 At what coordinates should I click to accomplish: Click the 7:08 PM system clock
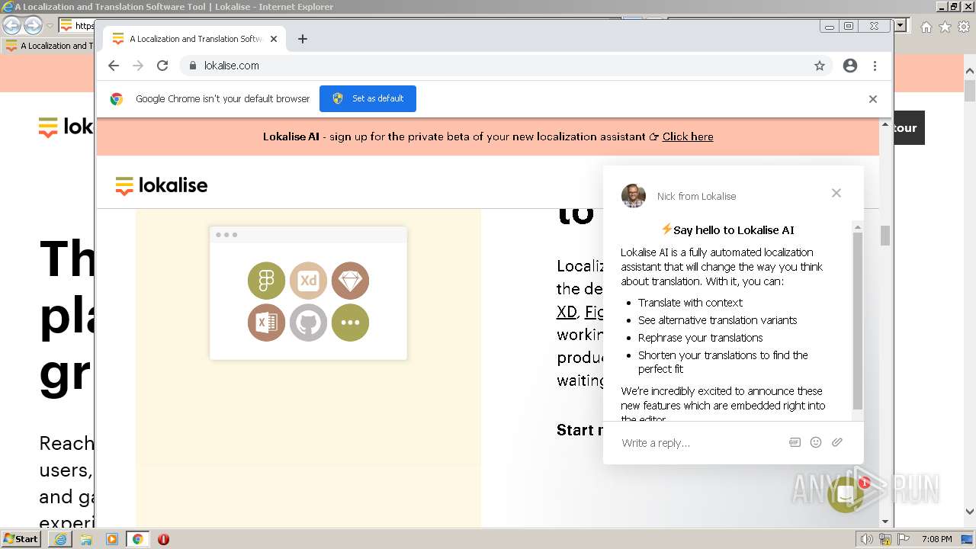click(x=936, y=539)
